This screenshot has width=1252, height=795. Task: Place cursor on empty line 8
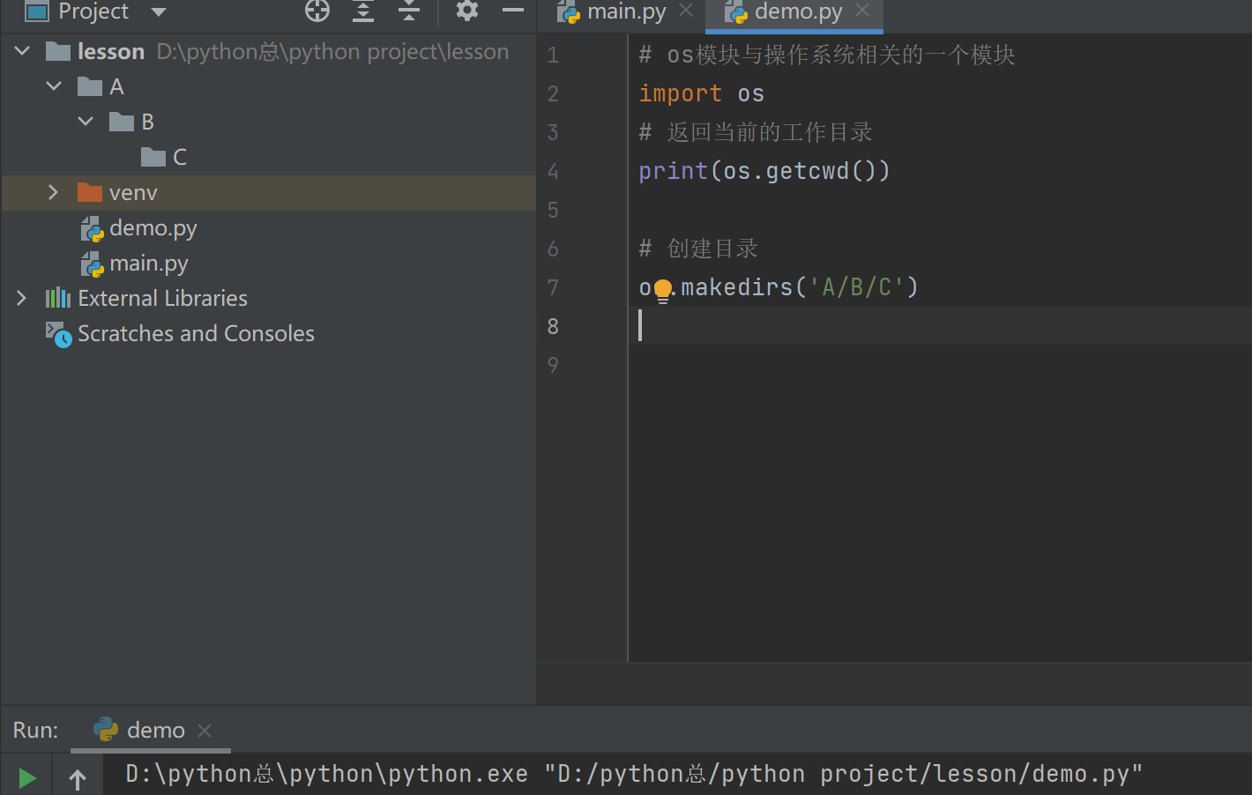click(939, 325)
